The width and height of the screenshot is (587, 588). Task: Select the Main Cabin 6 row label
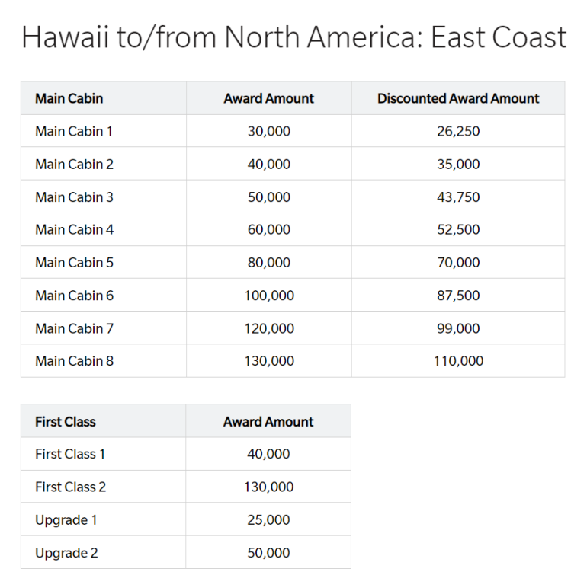click(74, 295)
